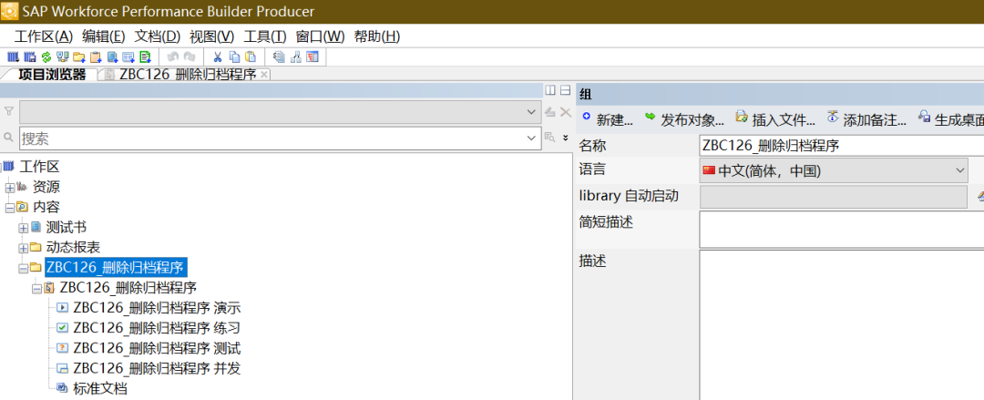984x400 pixels.
Task: Click the double chevron more options icon
Action: click(566, 138)
